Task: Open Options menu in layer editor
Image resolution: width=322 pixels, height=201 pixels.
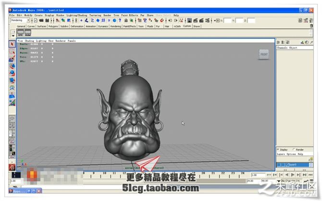Action: click(291, 154)
